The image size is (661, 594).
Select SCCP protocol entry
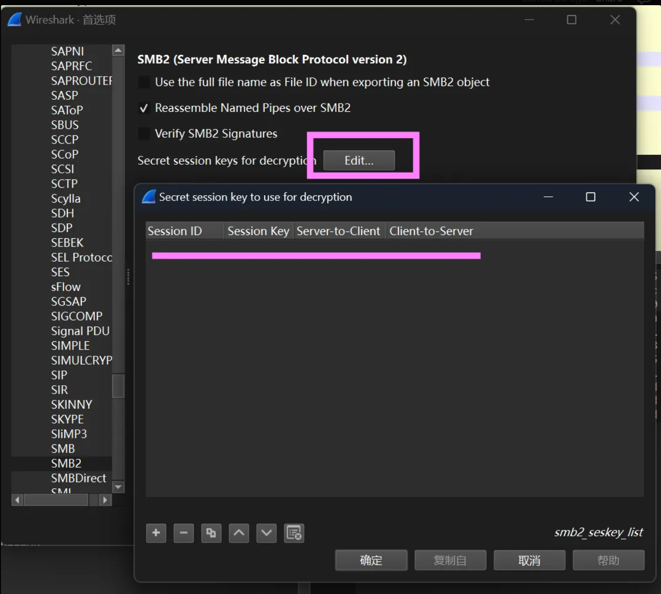click(65, 140)
